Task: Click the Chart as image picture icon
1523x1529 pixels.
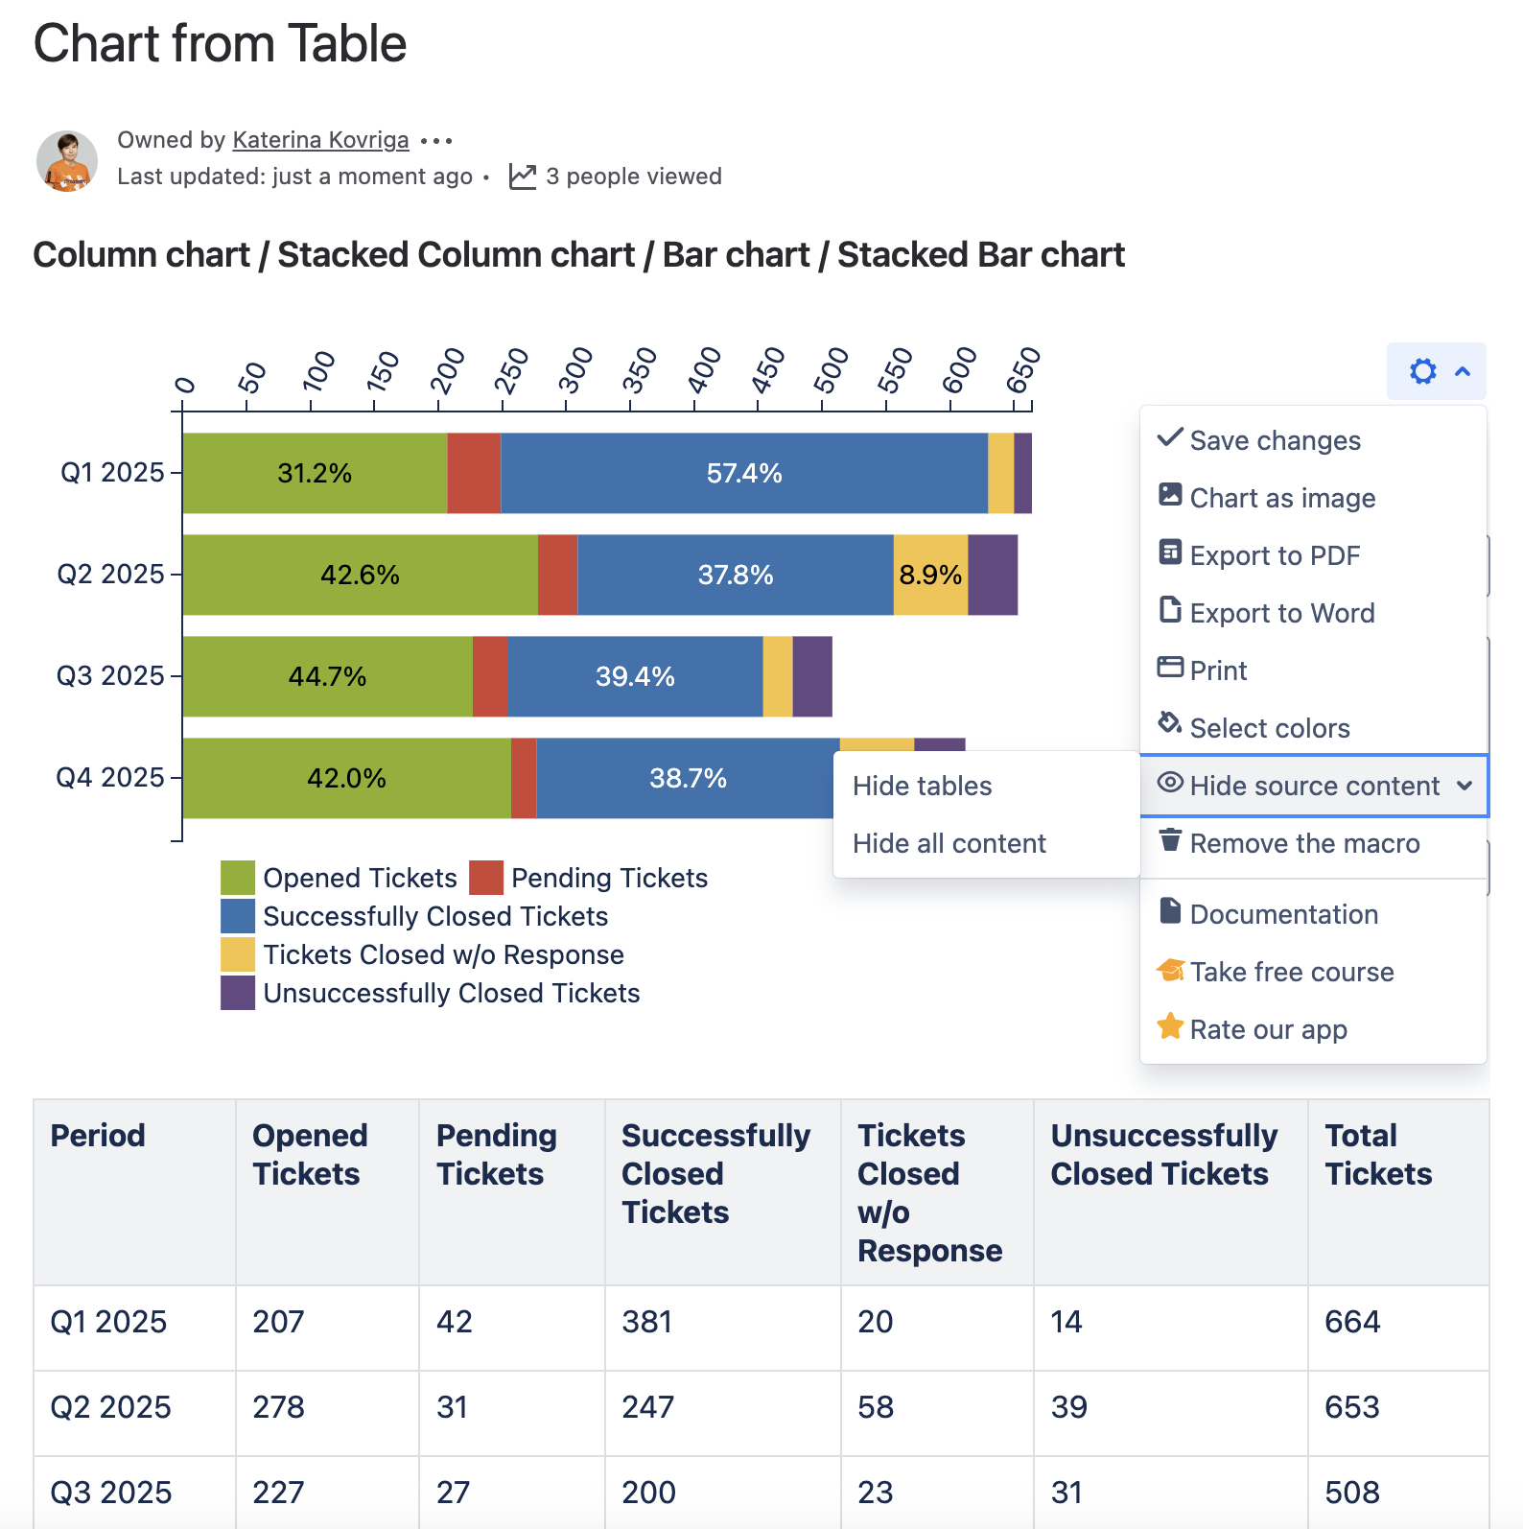Action: [1170, 495]
